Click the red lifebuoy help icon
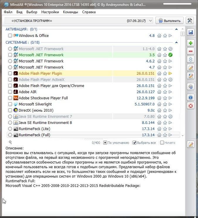This screenshot has width=198, height=218. pos(190,106)
